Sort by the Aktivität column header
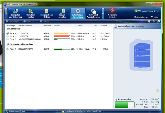The height and width of the screenshot is (113, 165). [106, 26]
